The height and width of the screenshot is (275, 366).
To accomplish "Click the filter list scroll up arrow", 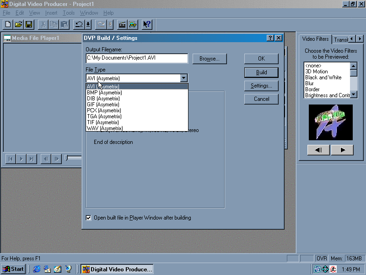I will (354, 66).
